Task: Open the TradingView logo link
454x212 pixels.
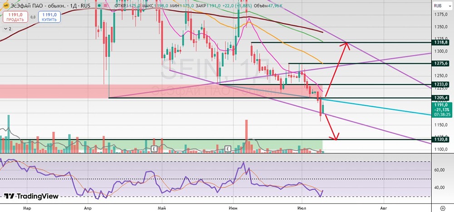Action: pyautogui.click(x=31, y=196)
